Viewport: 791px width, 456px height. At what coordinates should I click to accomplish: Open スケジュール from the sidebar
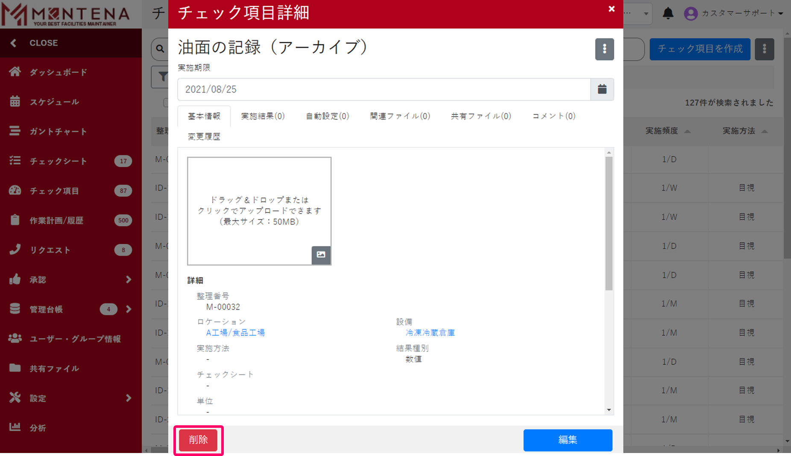tap(54, 102)
